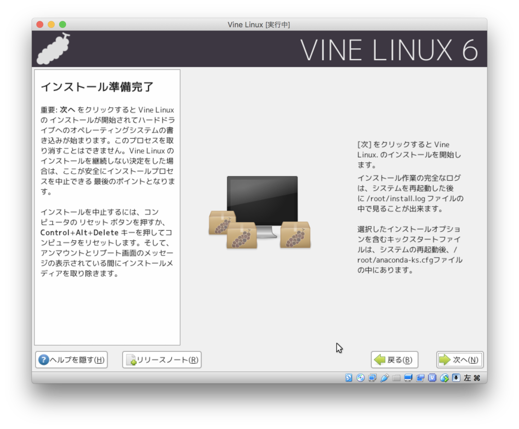Click 次へ(N) to start installation

click(460, 360)
